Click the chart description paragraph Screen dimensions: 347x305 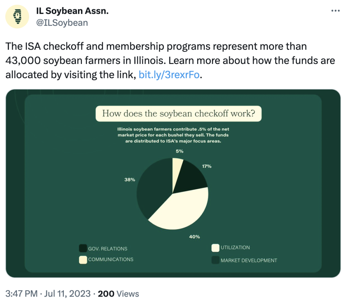173,135
